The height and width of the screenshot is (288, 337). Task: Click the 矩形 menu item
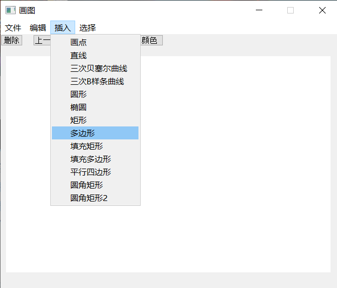coord(95,120)
